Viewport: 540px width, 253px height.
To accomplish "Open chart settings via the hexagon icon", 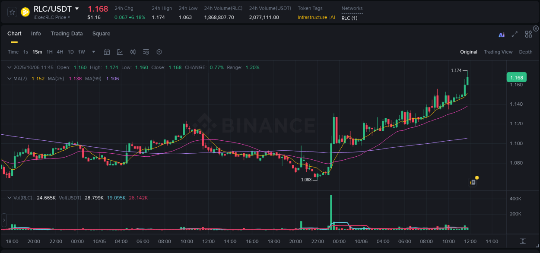I will [159, 51].
